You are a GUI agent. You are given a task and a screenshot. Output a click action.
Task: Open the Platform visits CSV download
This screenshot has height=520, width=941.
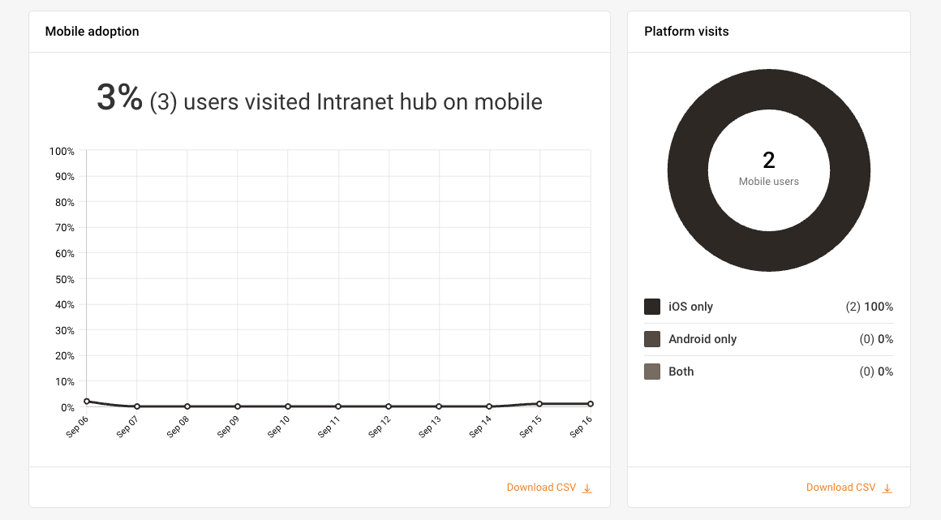[840, 487]
